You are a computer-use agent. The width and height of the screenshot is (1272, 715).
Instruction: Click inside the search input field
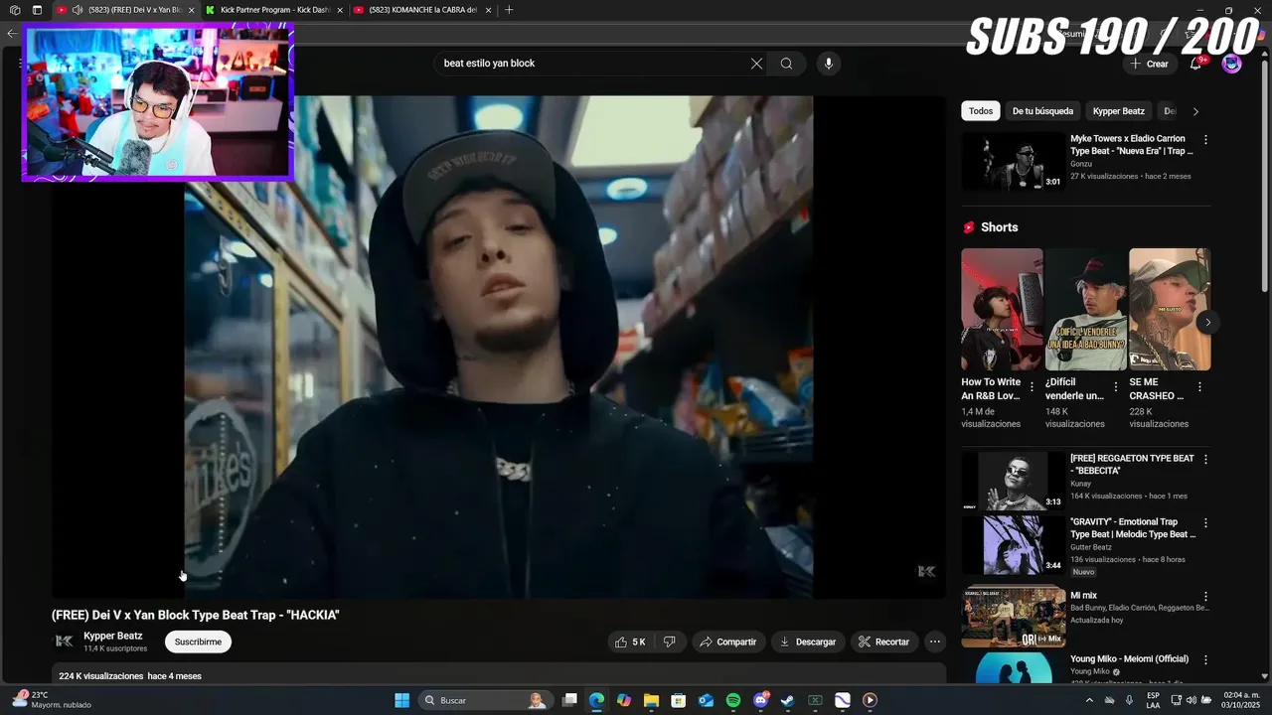tap(591, 64)
